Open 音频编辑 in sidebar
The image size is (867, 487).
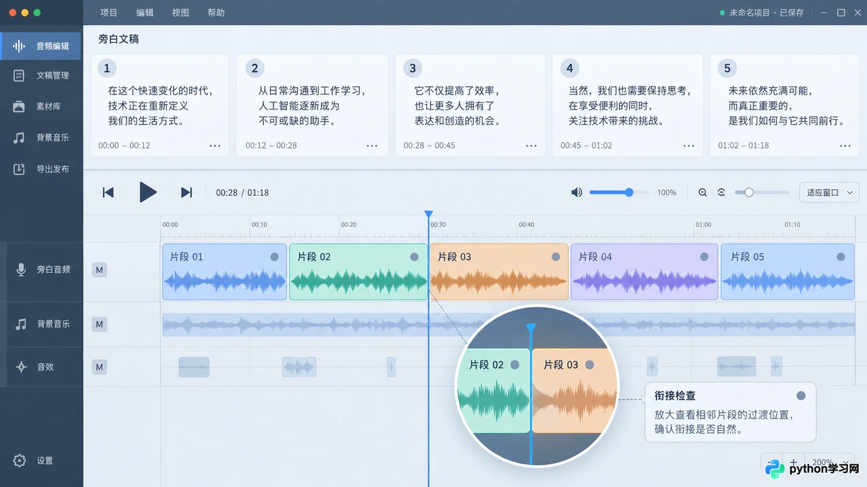click(41, 46)
